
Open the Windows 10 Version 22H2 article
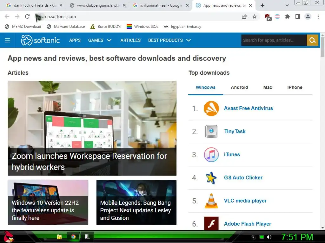[x=48, y=202]
